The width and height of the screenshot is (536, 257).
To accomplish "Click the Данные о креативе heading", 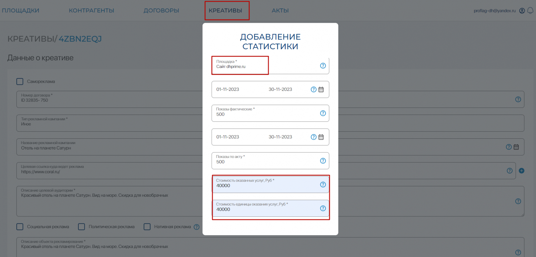I will click(x=41, y=58).
